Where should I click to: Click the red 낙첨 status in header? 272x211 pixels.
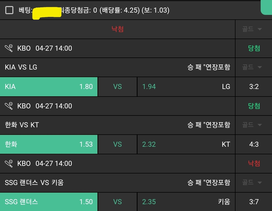point(118,29)
